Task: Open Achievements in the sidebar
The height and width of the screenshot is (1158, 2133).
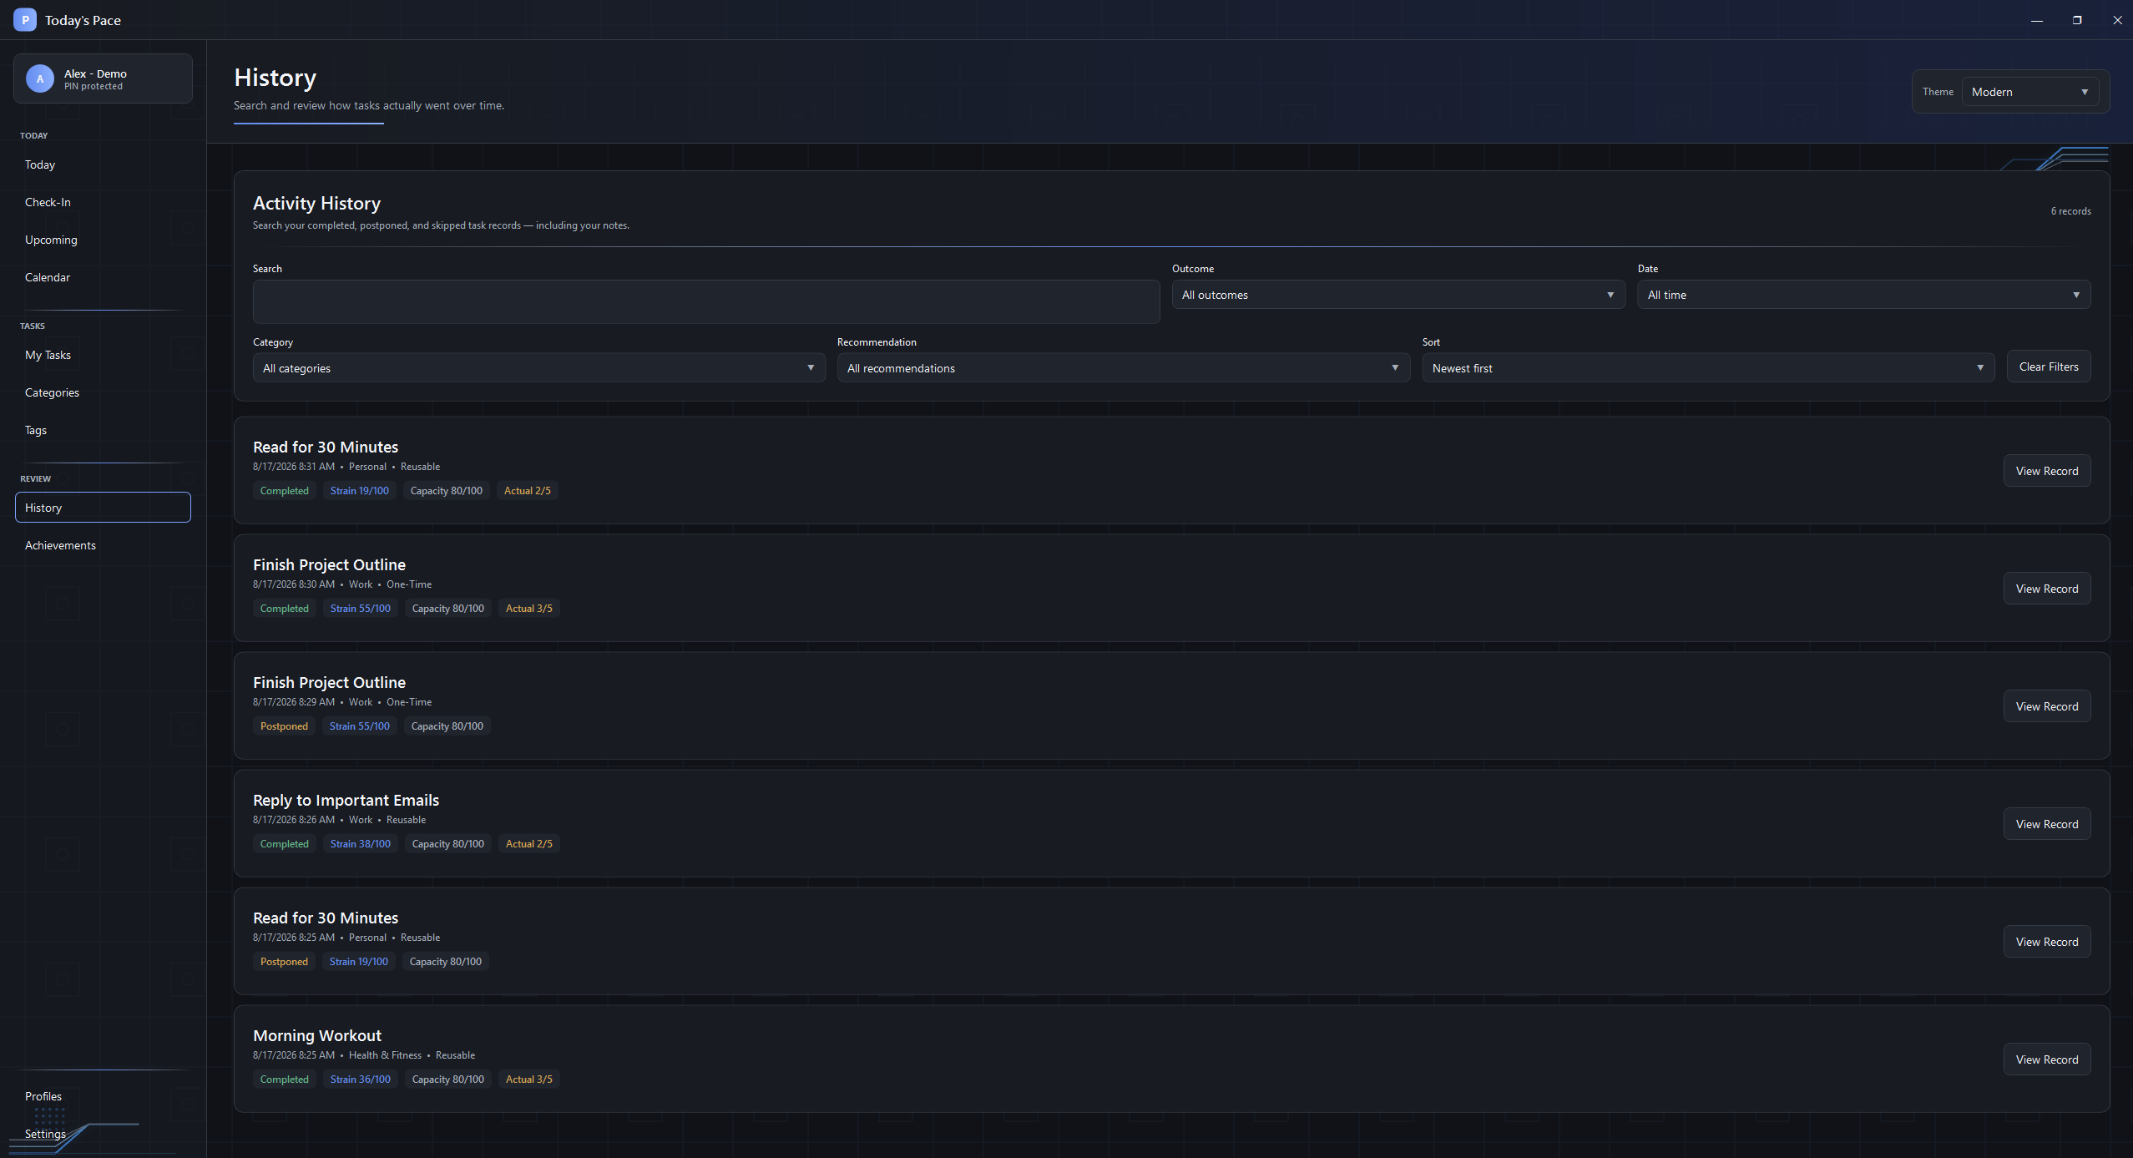Action: (103, 546)
